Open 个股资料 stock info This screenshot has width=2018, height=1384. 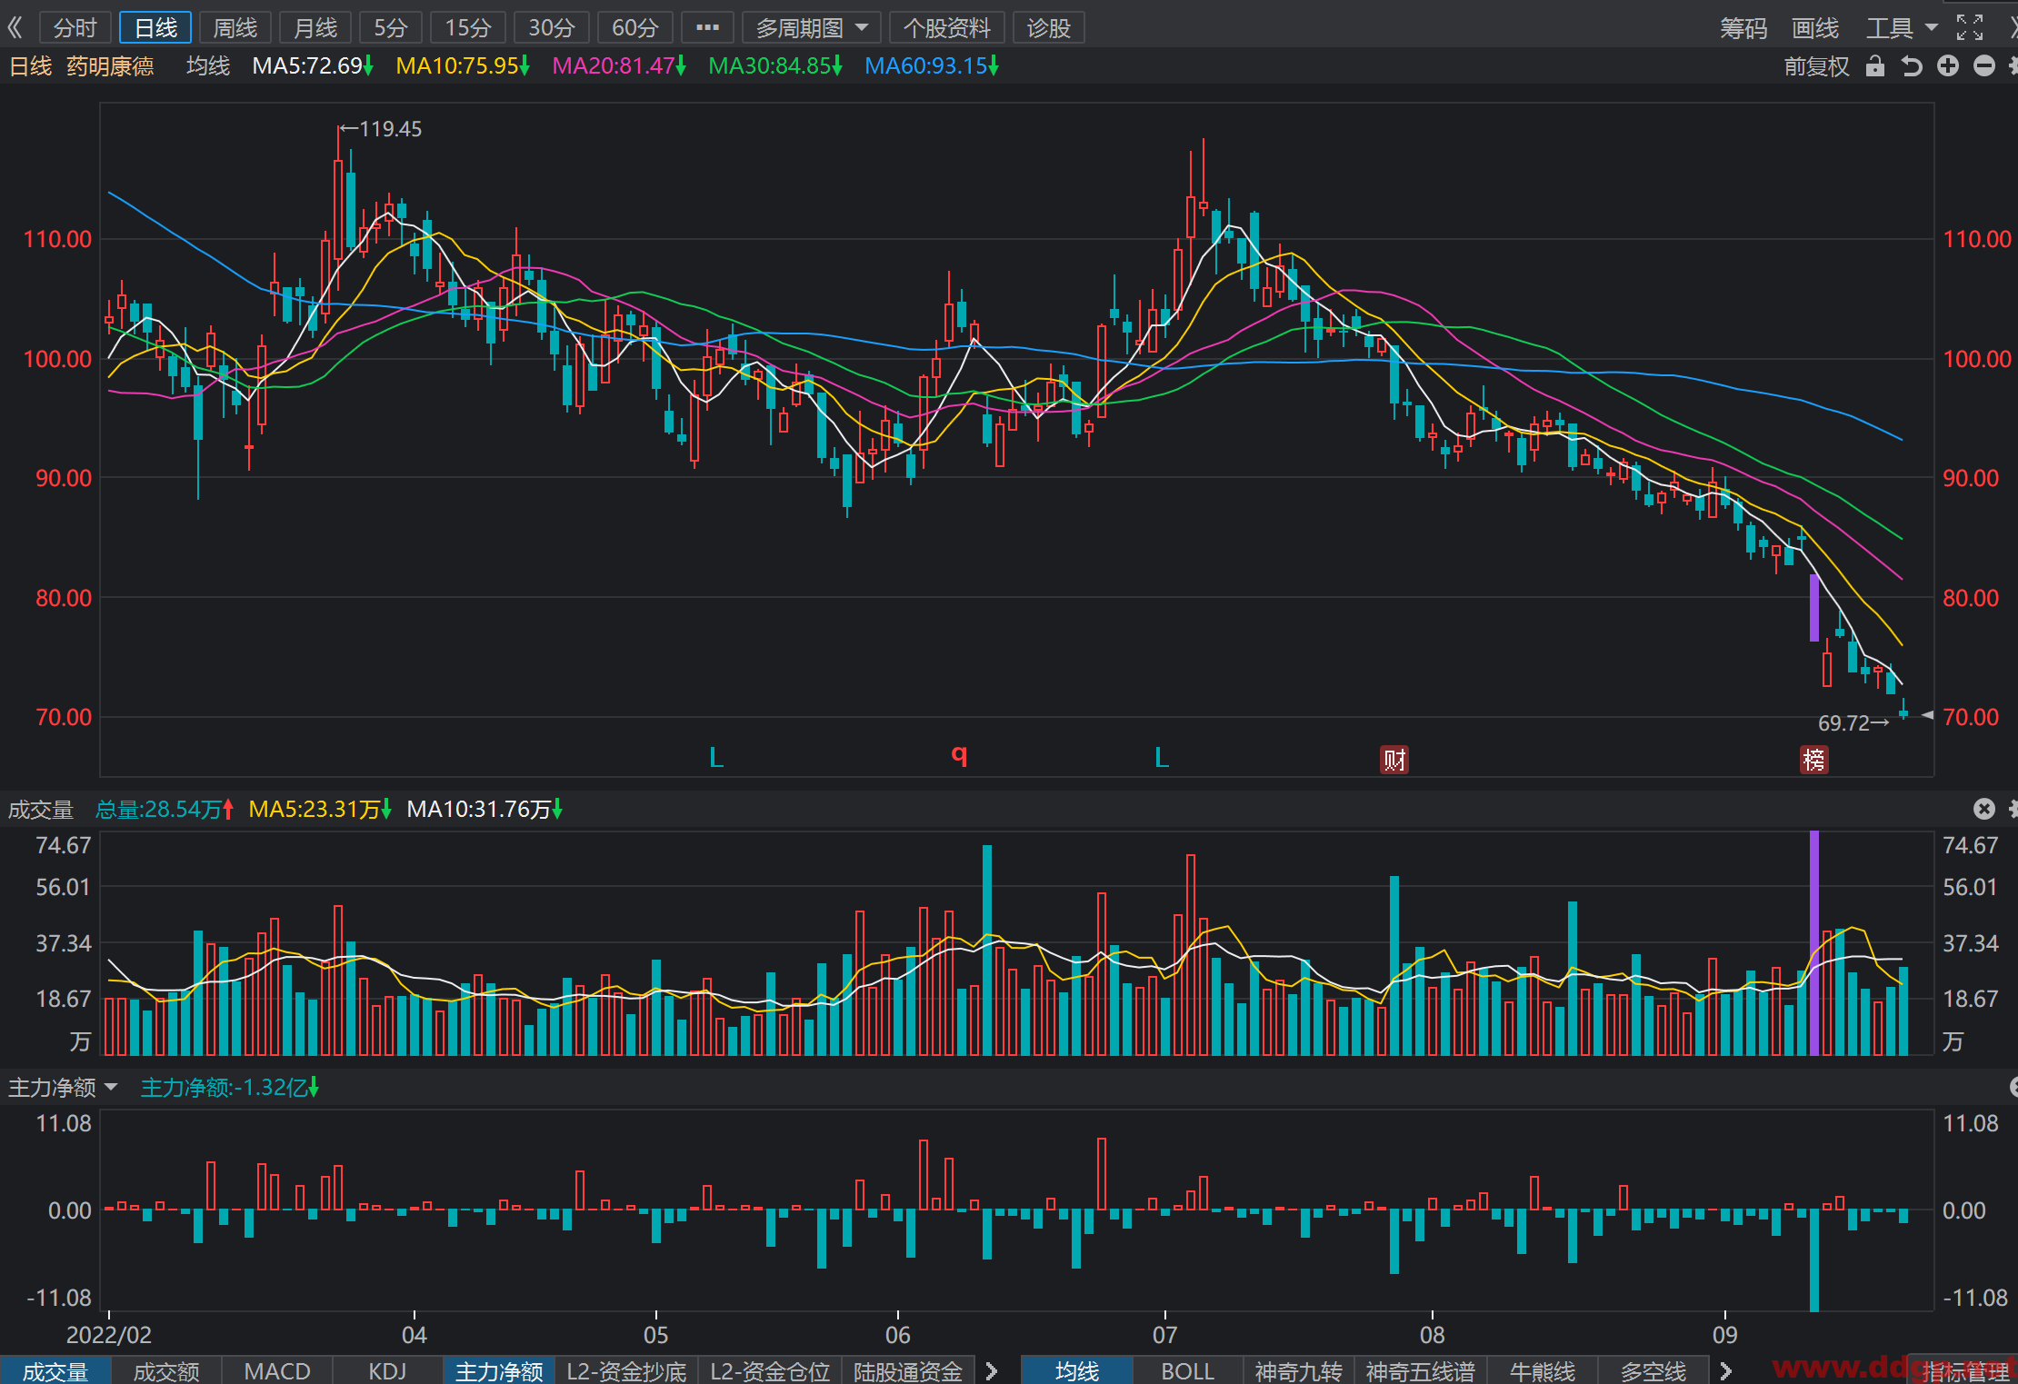click(x=946, y=28)
